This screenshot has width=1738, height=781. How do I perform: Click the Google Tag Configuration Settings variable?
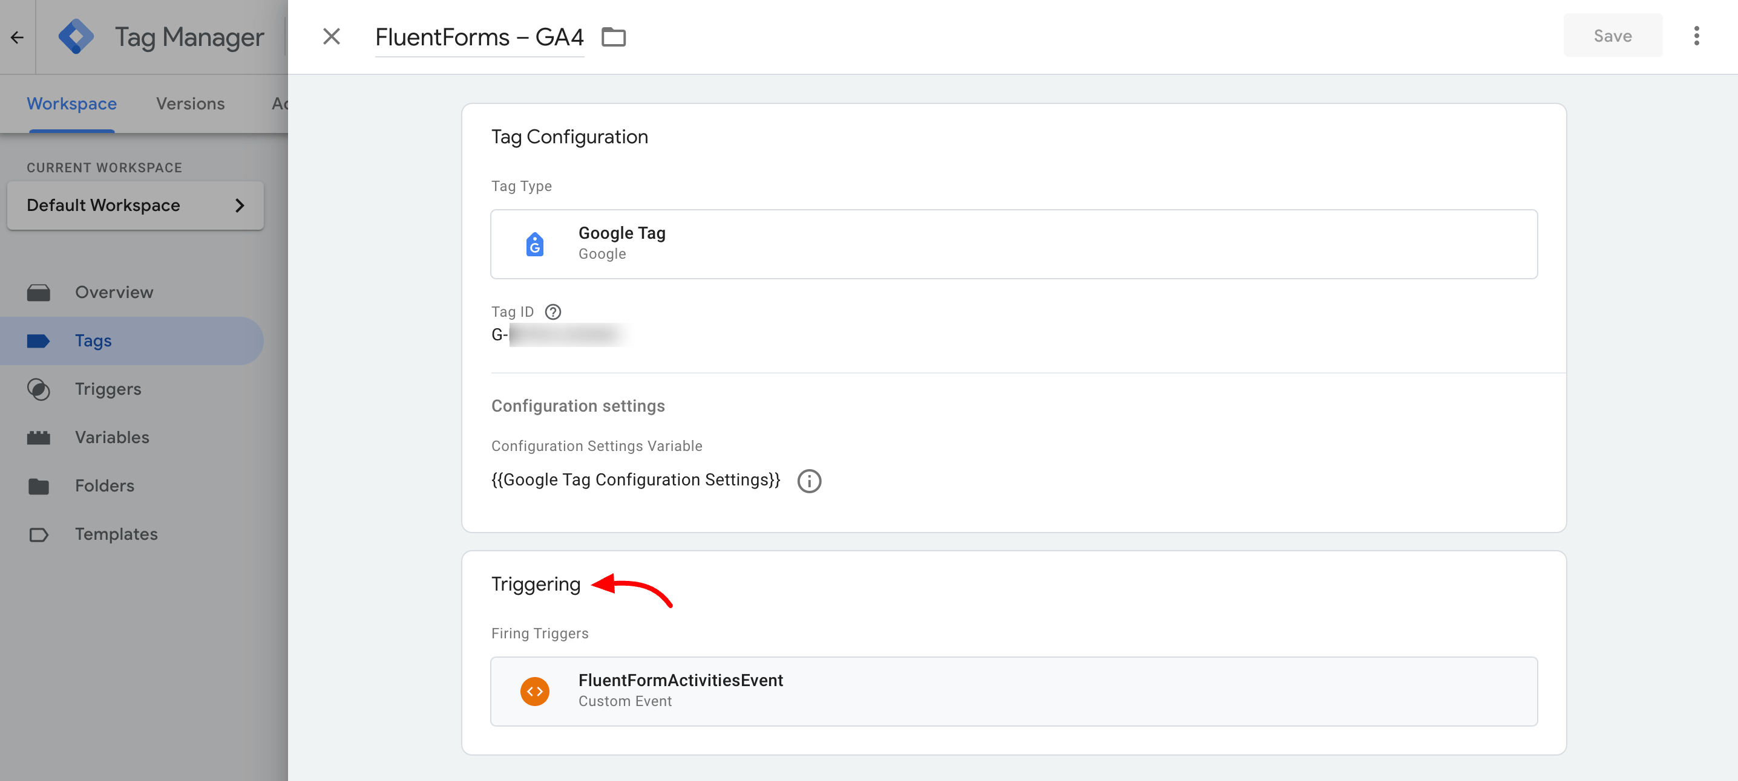(x=635, y=480)
